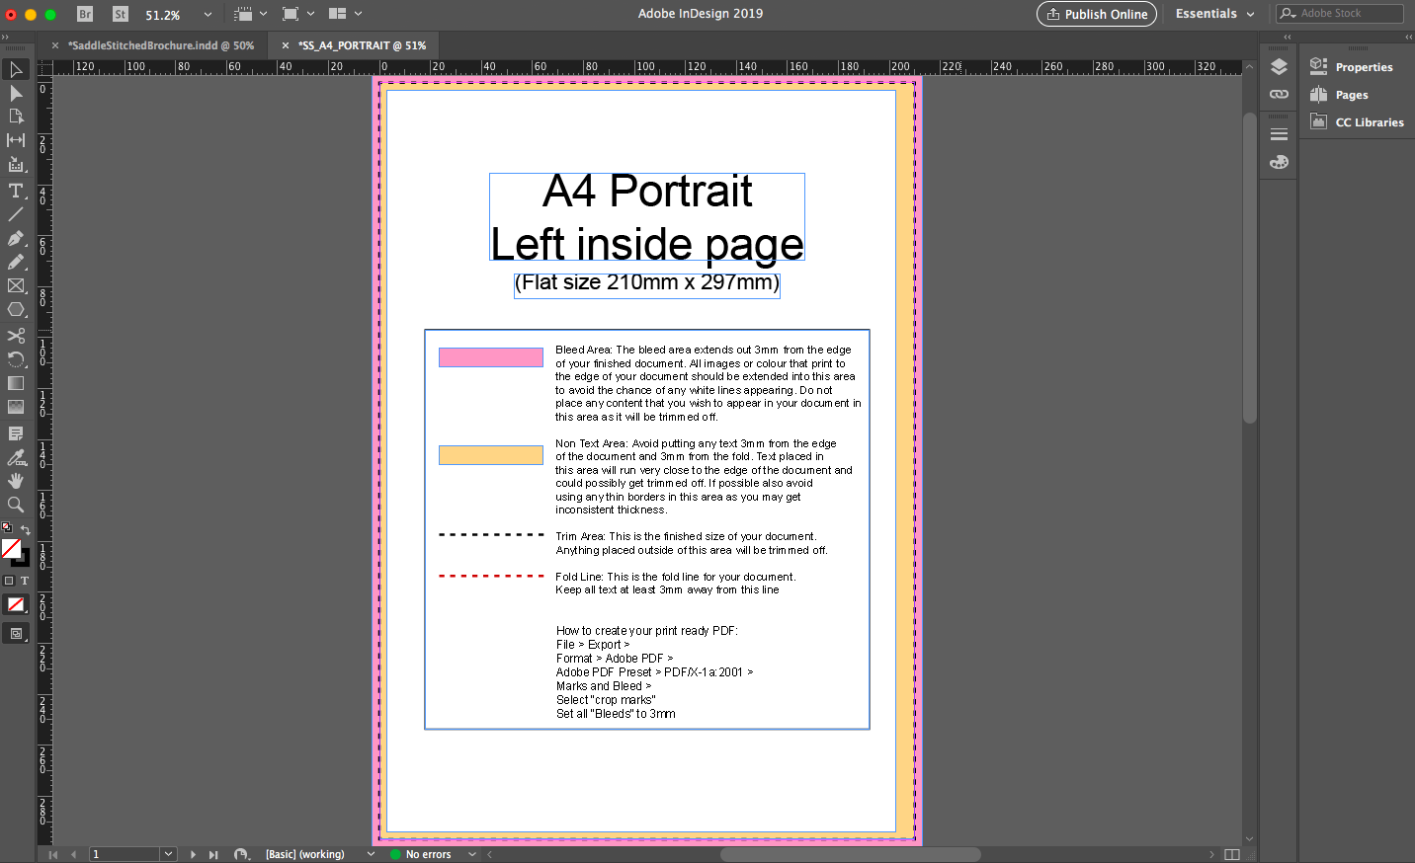This screenshot has width=1415, height=863.
Task: Open the Pages panel
Action: (1340, 95)
